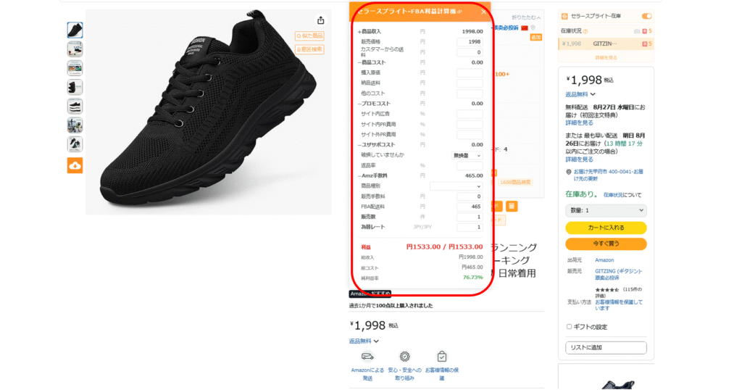Click the お客様情報の保護 clipboard icon
Screen dimensions: 742x390
(441, 357)
